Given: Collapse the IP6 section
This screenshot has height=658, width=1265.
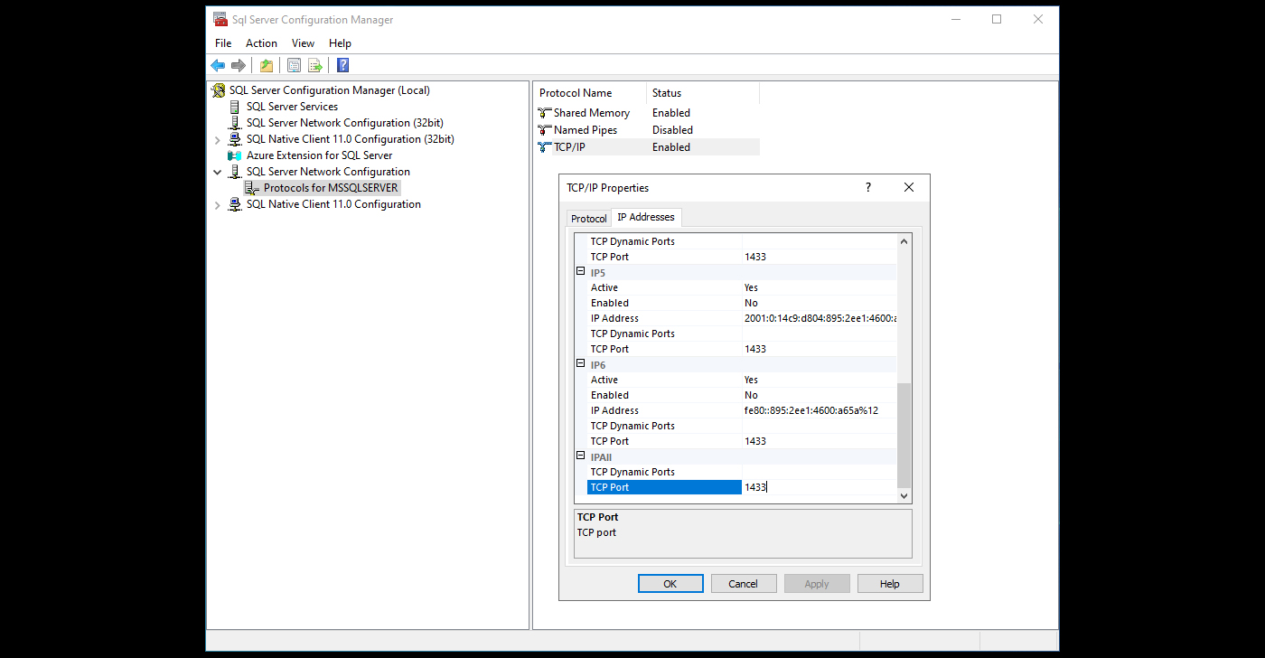Looking at the screenshot, I should click(581, 364).
